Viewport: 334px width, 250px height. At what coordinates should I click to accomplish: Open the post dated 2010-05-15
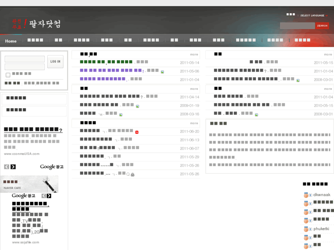pos(242,105)
